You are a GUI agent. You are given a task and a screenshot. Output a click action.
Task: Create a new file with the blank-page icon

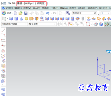[16, 13]
